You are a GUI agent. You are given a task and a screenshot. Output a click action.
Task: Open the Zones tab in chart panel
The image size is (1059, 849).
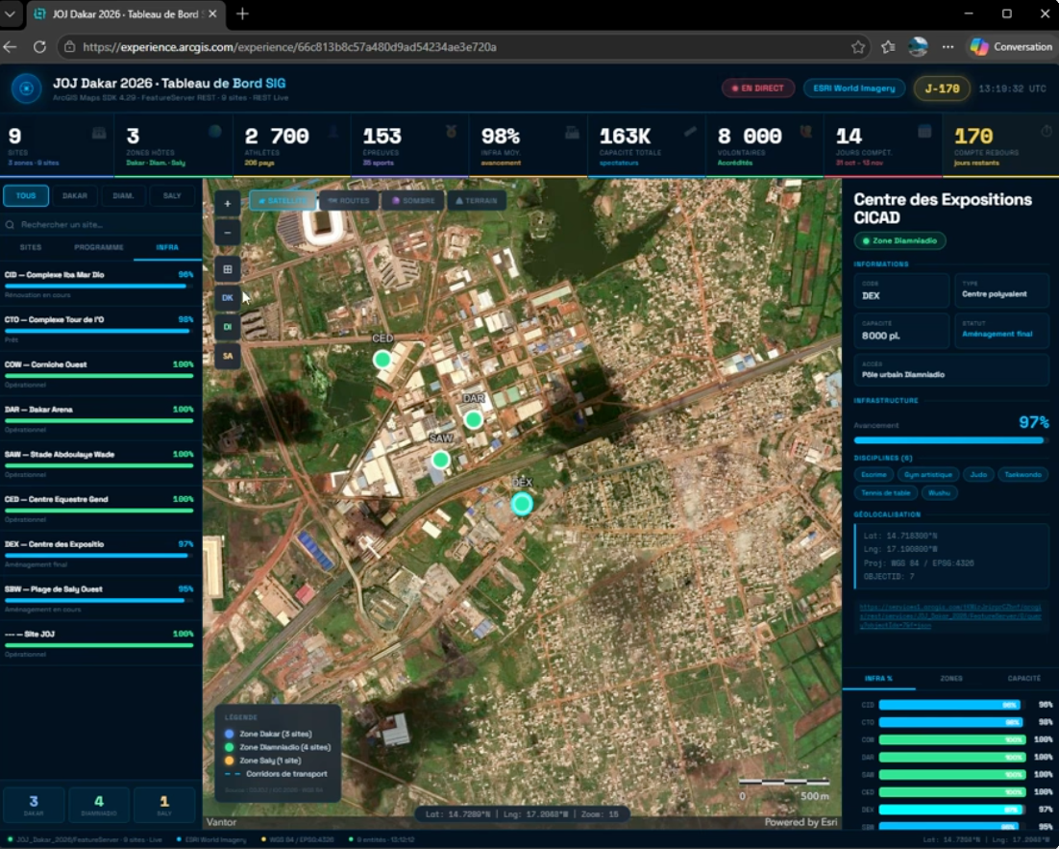(x=951, y=678)
